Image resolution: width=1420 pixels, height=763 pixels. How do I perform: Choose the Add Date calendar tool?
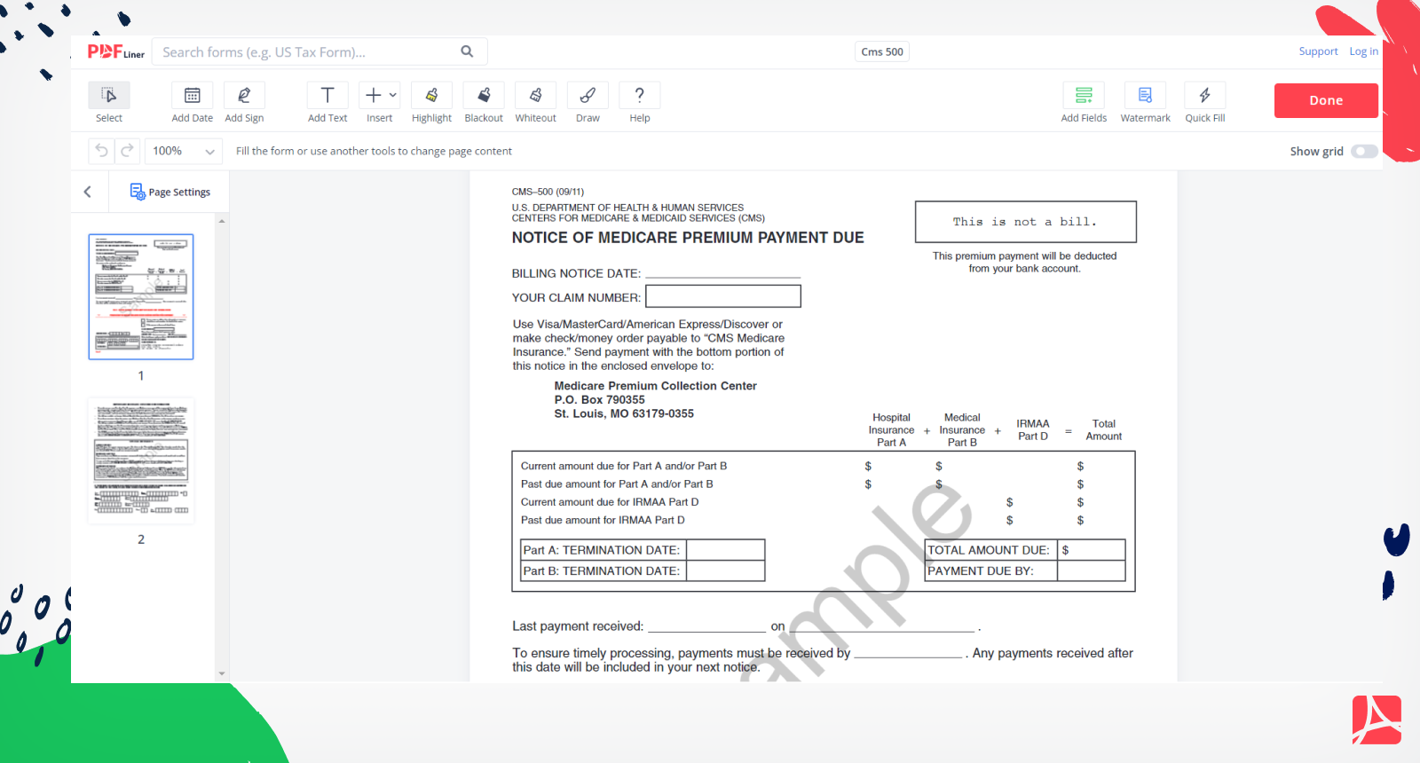click(192, 103)
